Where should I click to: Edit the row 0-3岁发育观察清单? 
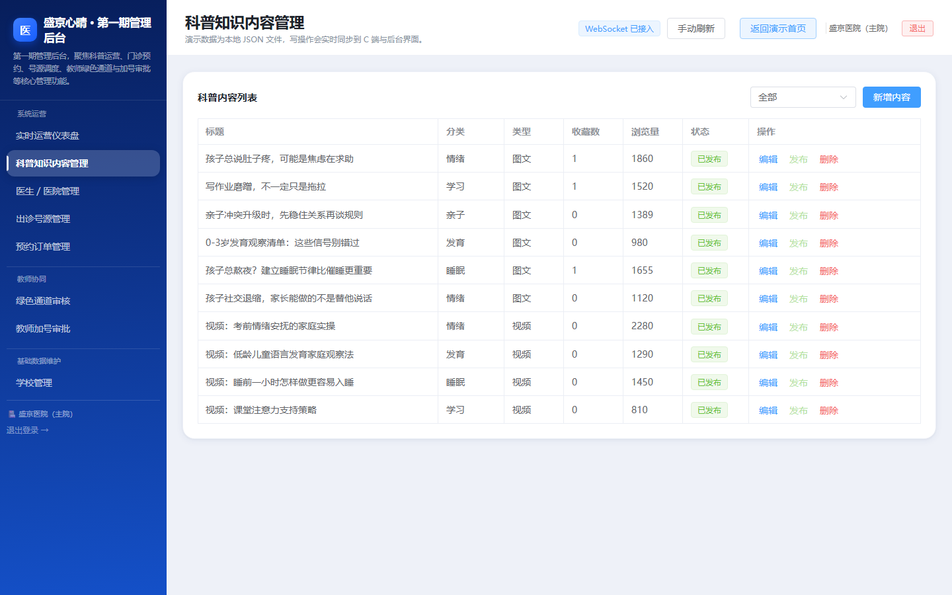[768, 243]
